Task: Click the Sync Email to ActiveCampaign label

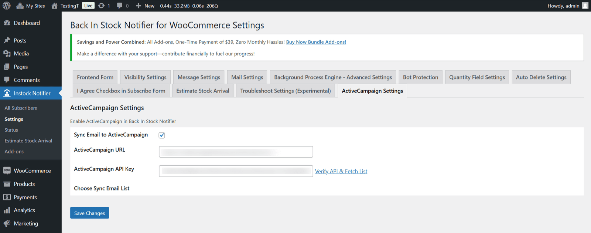Action: click(111, 135)
